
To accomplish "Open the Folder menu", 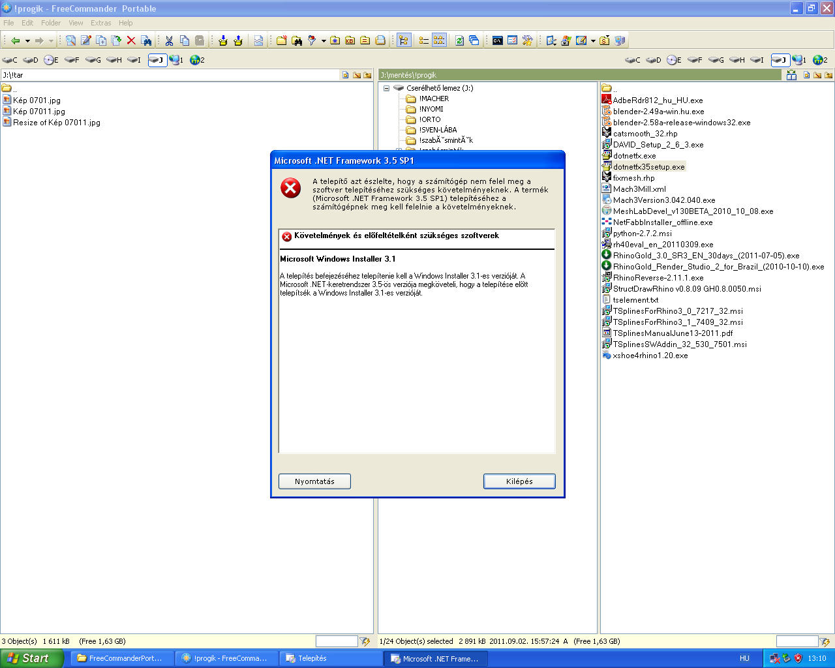I will pyautogui.click(x=51, y=23).
